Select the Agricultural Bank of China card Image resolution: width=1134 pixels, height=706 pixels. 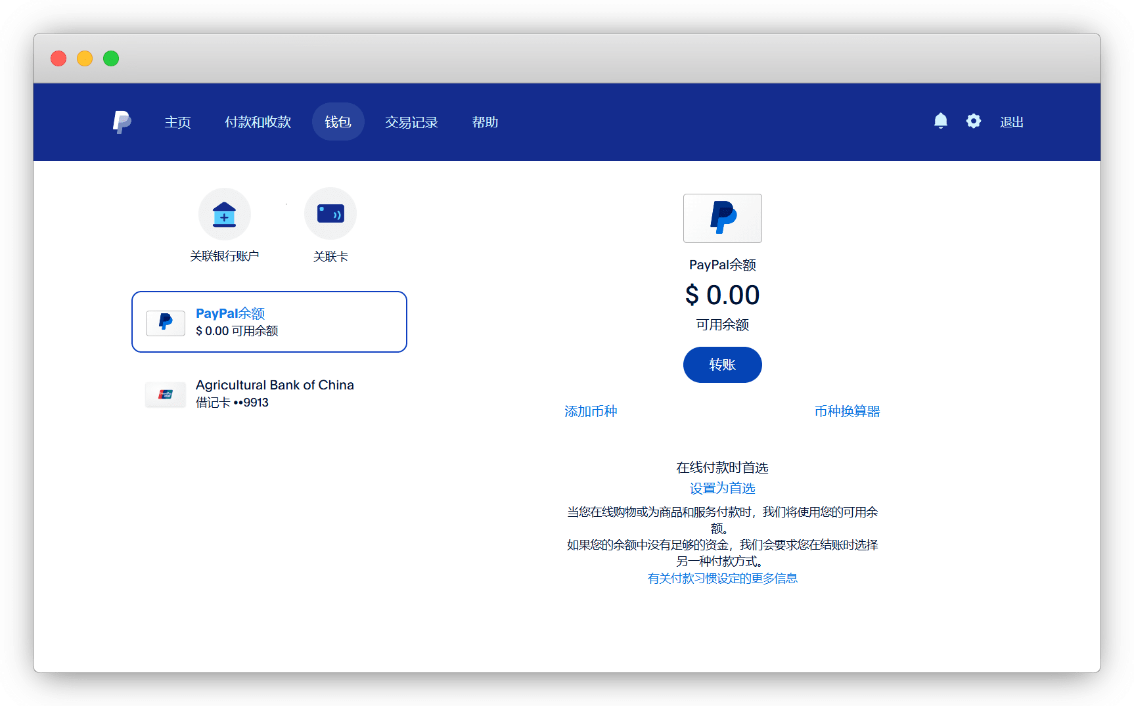pos(275,393)
